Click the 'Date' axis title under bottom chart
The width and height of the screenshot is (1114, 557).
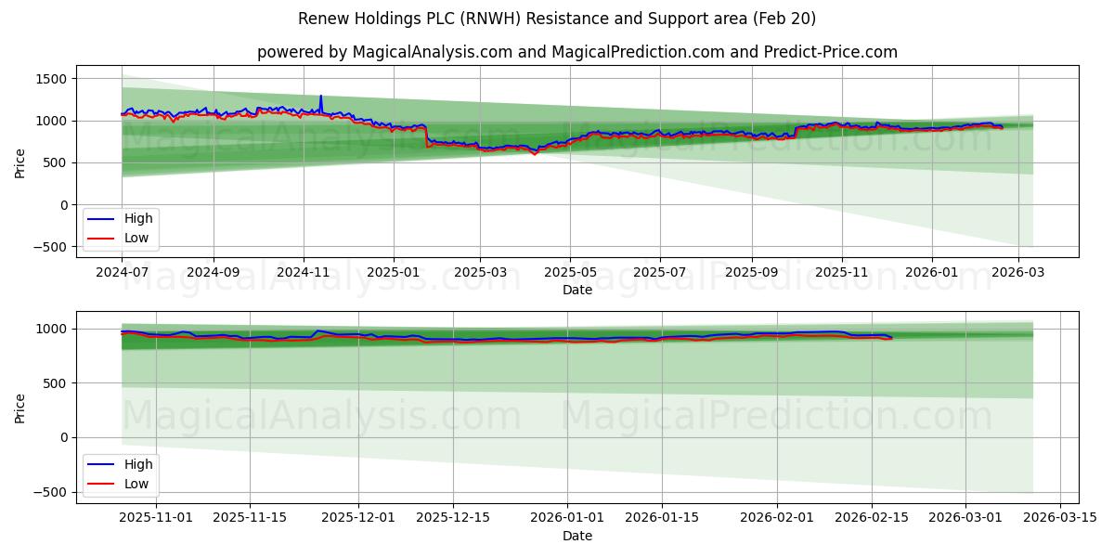coord(577,537)
